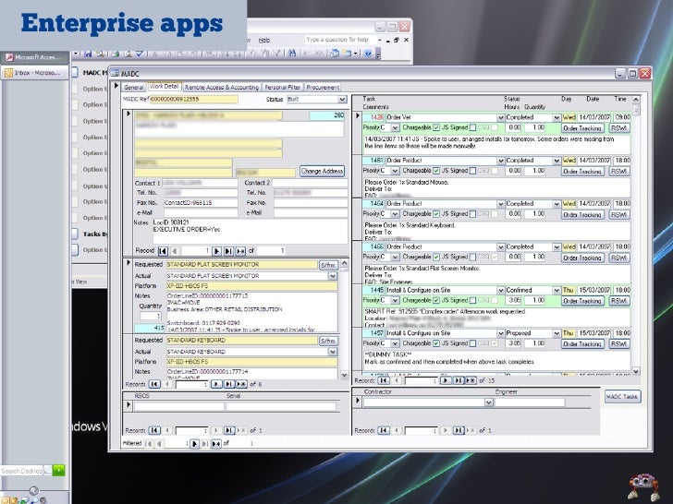Open the Status dropdown showing Built
This screenshot has height=504, width=673.
pos(342,99)
